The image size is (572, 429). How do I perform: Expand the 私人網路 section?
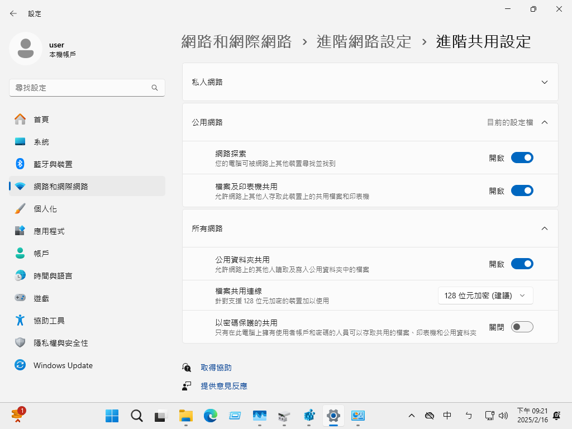[544, 82]
